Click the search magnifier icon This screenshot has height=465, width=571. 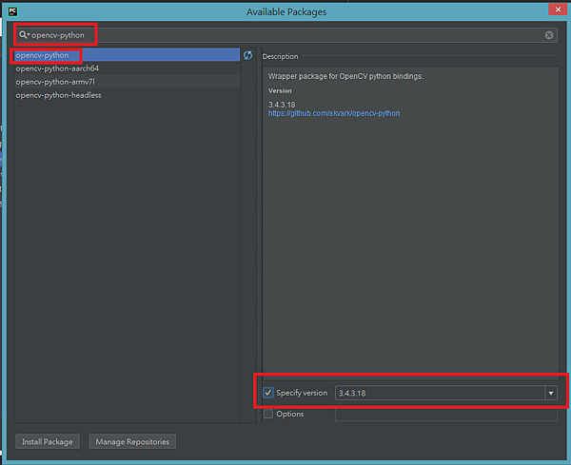(x=24, y=35)
